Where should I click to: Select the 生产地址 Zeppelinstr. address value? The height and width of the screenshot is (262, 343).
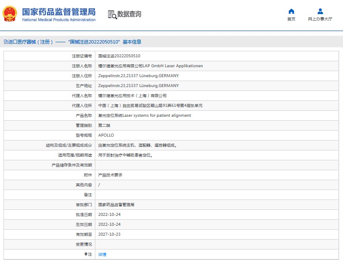[x=138, y=86]
